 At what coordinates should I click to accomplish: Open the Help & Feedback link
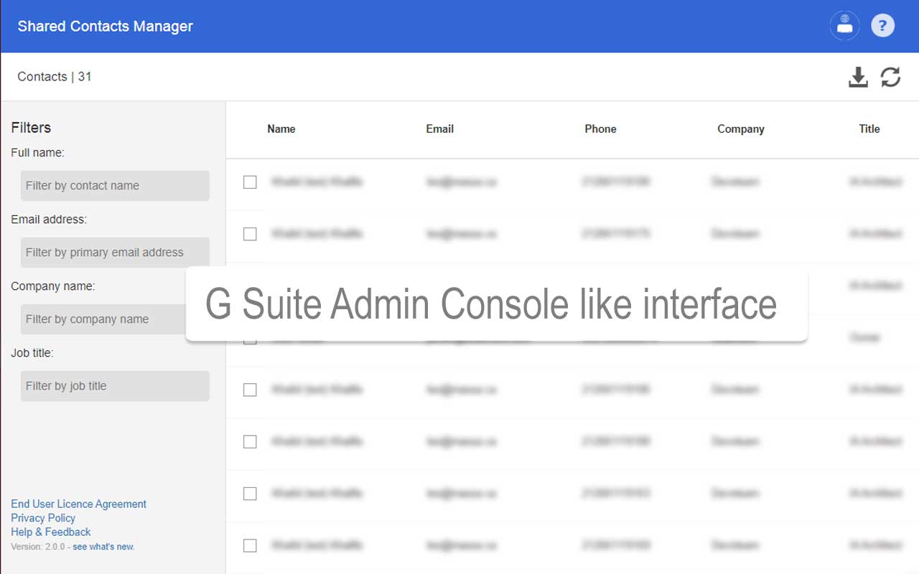(51, 532)
